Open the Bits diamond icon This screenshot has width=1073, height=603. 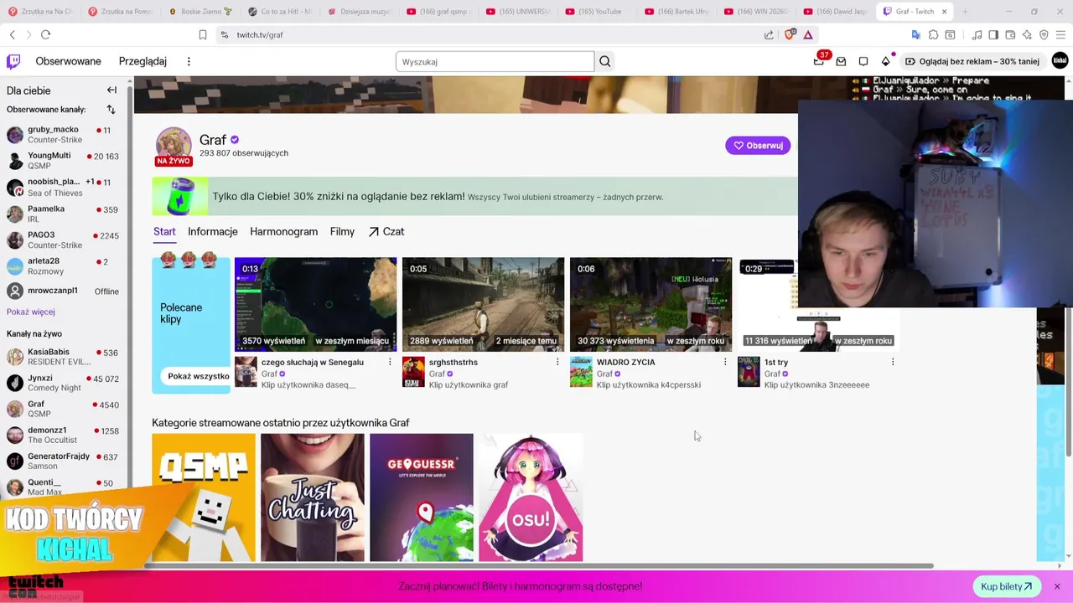click(885, 61)
